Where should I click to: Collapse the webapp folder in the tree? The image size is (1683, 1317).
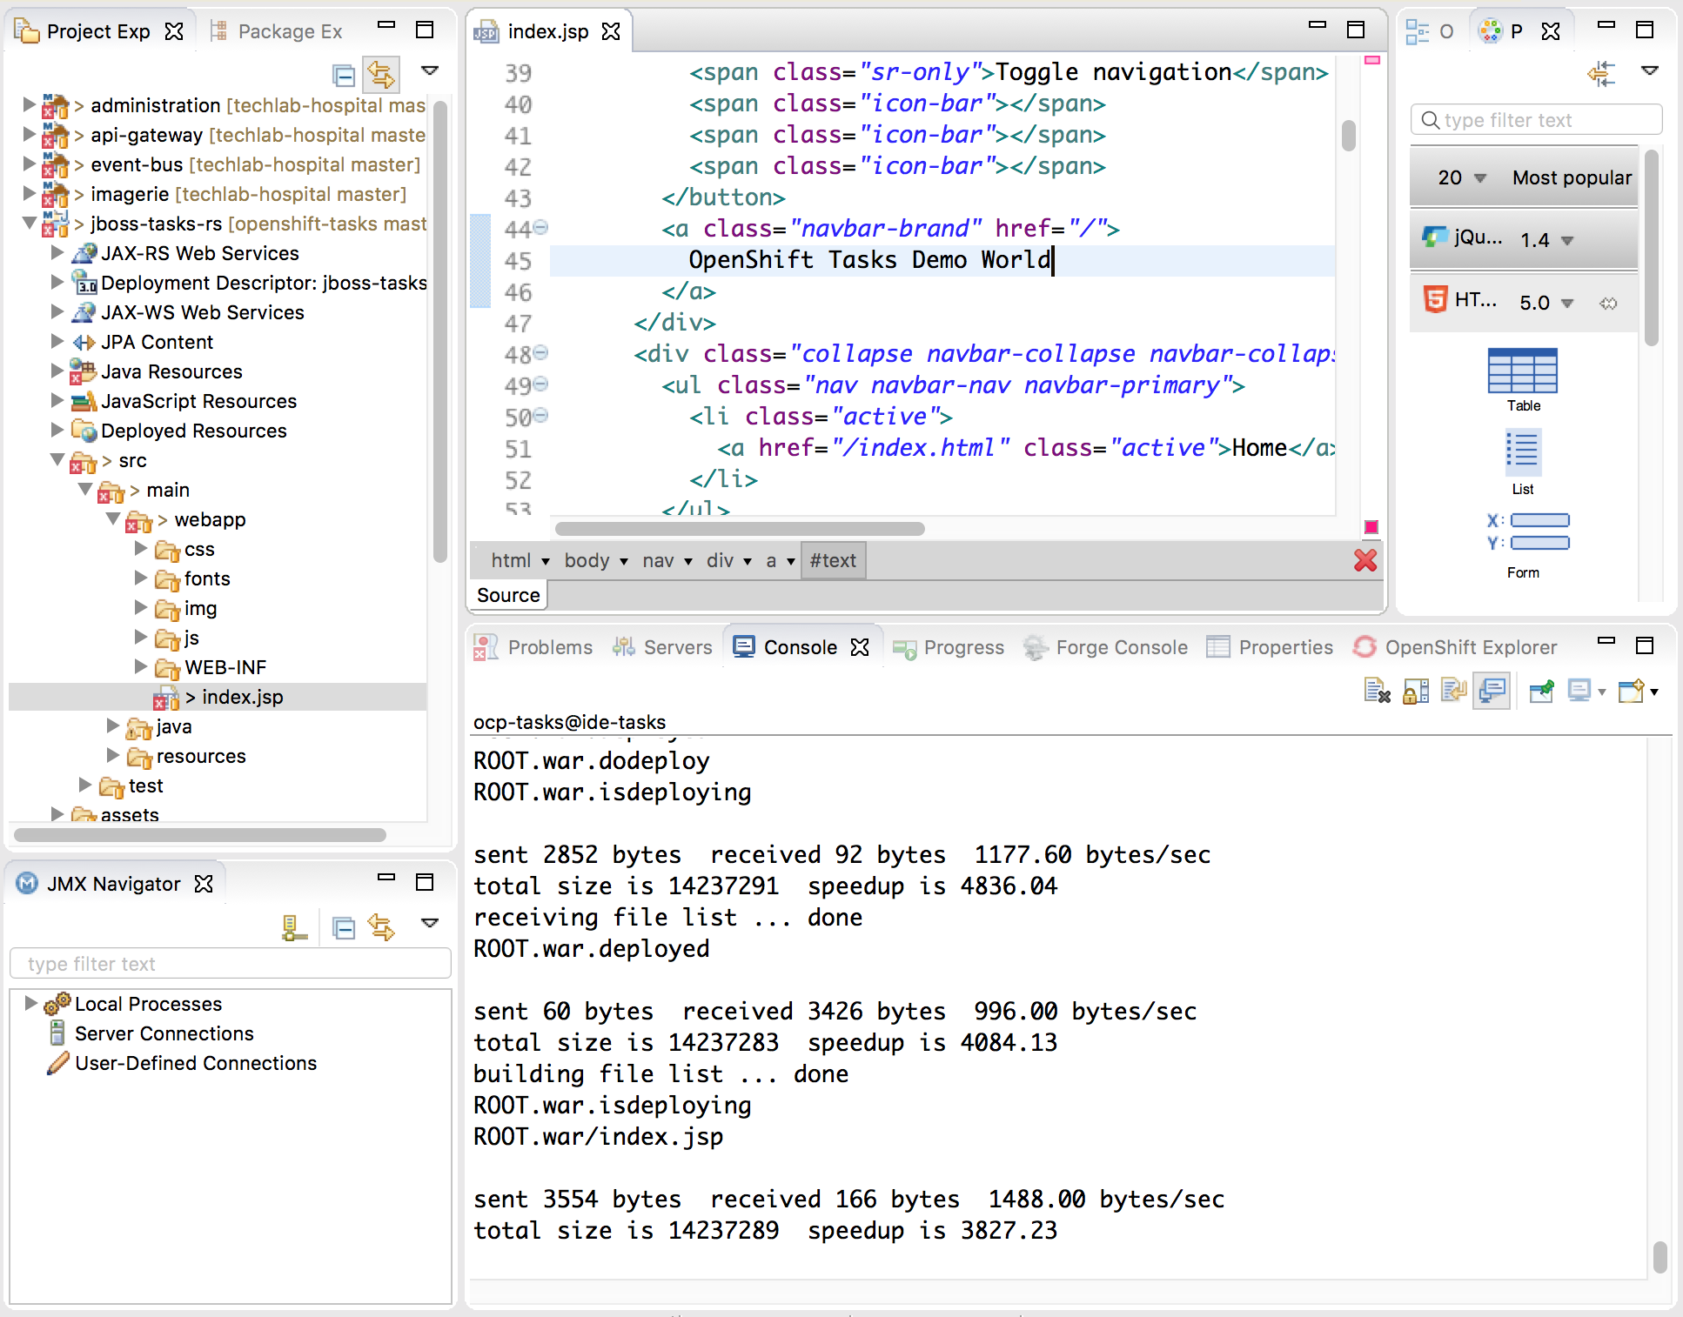113,519
